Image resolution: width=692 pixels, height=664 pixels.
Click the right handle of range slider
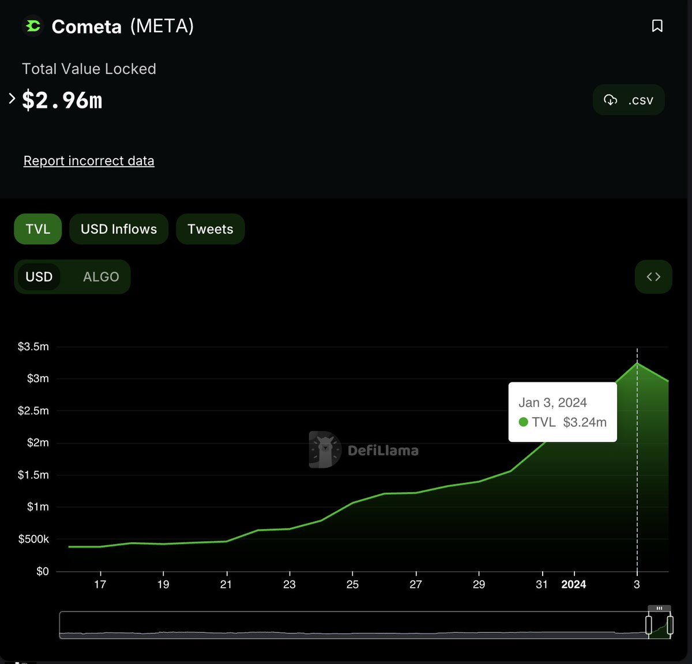[x=670, y=625]
